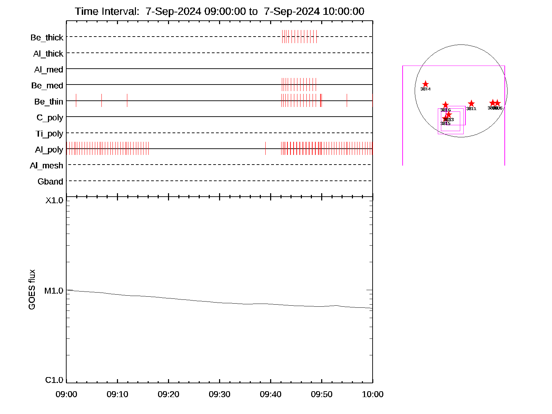The height and width of the screenshot is (414, 552).
Task: Click the Al_mesh filter label
Action: point(47,166)
